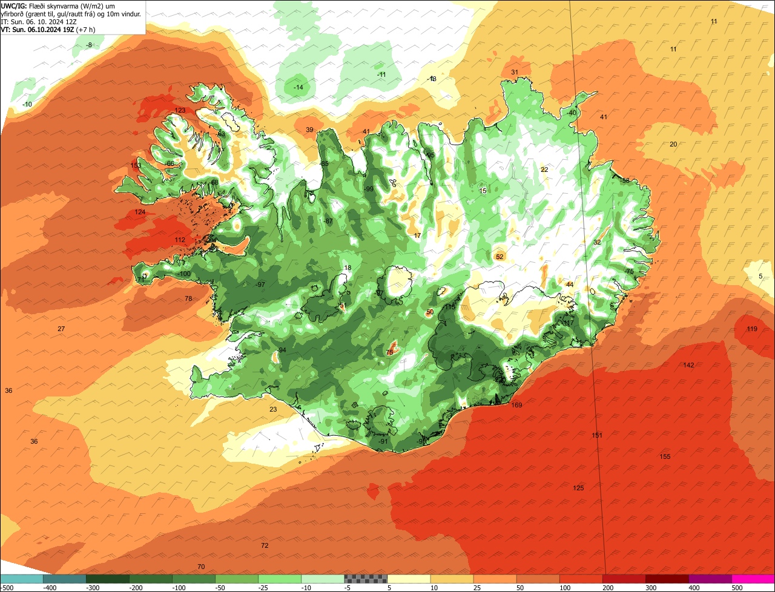Click the map value 23 off the southwest coast
This screenshot has width=775, height=592.
tap(273, 410)
